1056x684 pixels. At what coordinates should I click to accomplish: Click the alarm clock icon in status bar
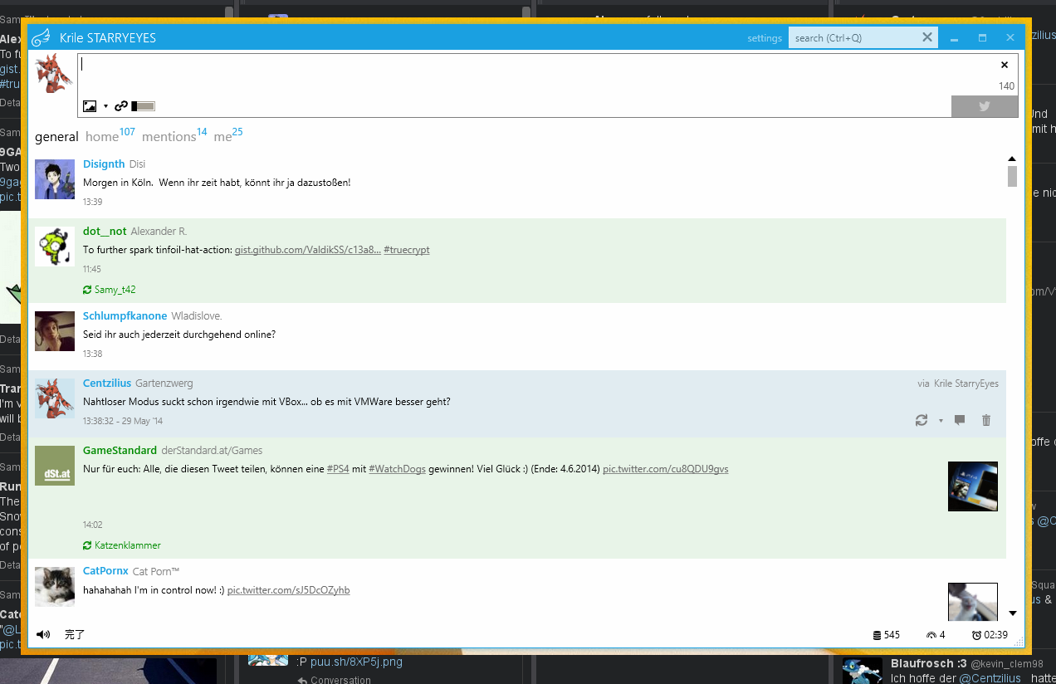[976, 635]
